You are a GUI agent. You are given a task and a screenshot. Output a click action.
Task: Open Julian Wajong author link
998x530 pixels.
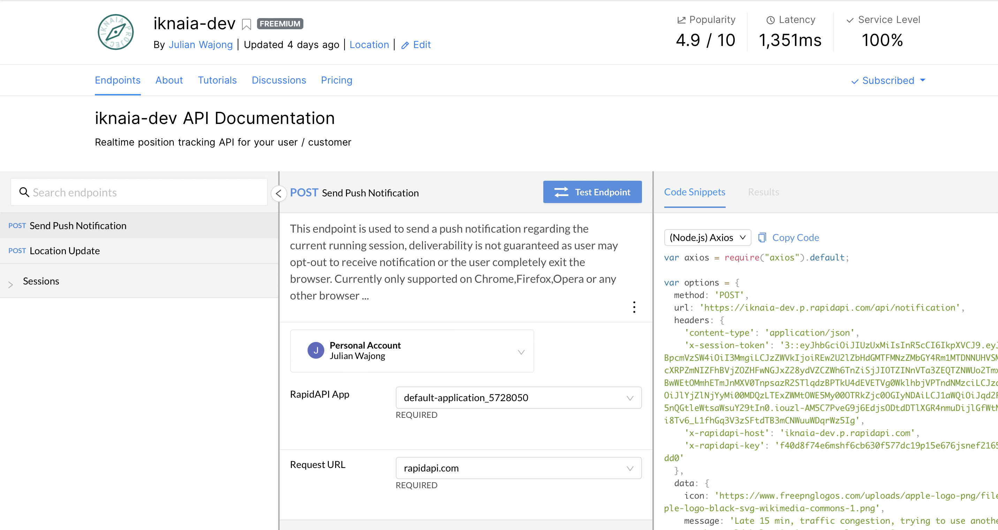pos(200,45)
